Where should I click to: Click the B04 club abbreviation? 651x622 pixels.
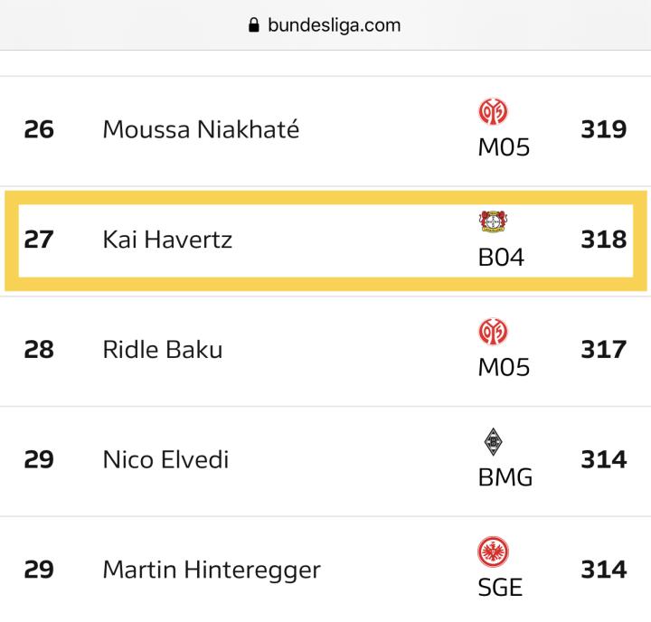(501, 259)
